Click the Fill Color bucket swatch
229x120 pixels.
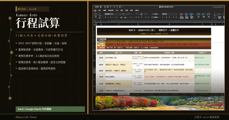121,17
